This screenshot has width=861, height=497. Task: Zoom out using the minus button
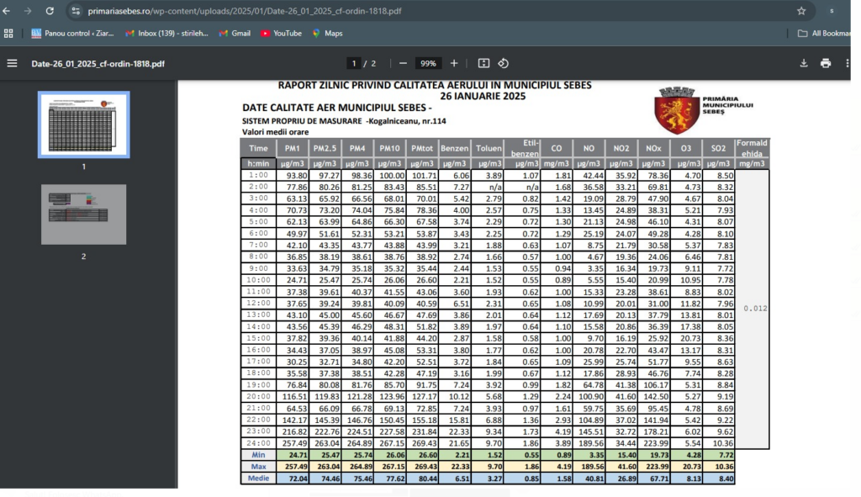[x=404, y=63]
